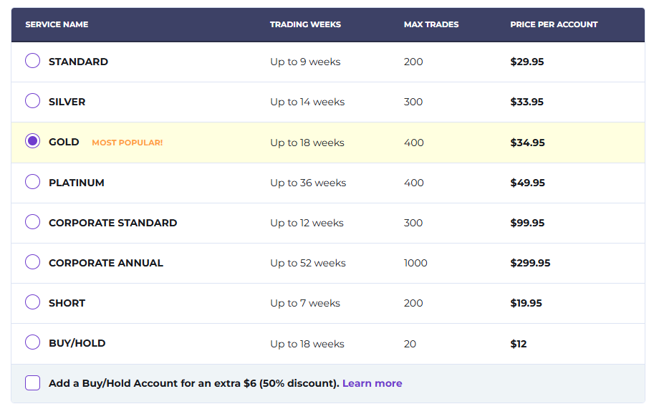Click the PLATINUM service name label
This screenshot has width=654, height=414.
pyautogui.click(x=77, y=183)
